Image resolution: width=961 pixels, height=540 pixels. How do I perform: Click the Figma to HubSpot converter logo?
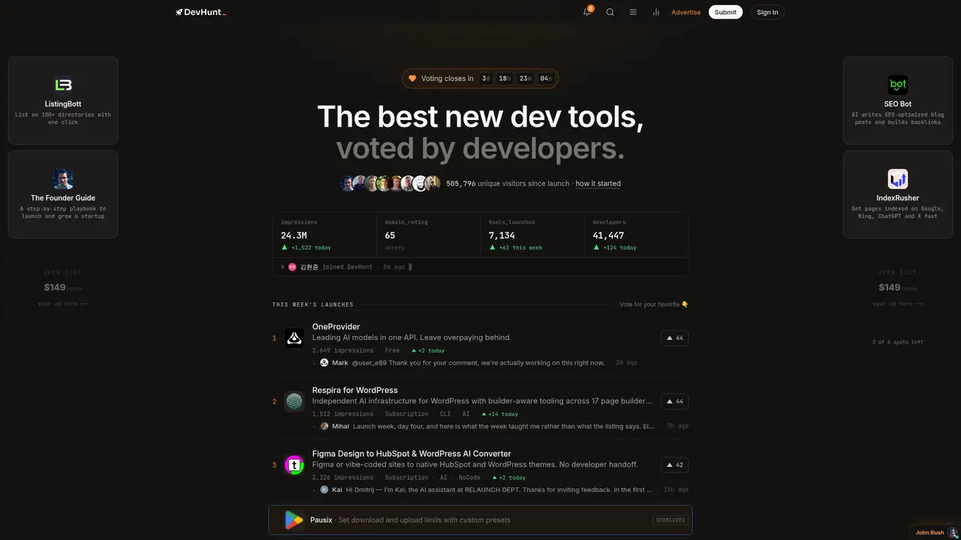point(294,465)
